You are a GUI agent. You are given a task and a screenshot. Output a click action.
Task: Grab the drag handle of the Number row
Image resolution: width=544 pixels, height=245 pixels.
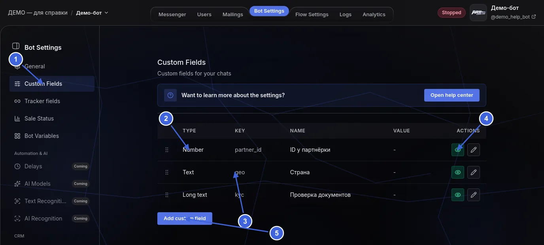[167, 150]
